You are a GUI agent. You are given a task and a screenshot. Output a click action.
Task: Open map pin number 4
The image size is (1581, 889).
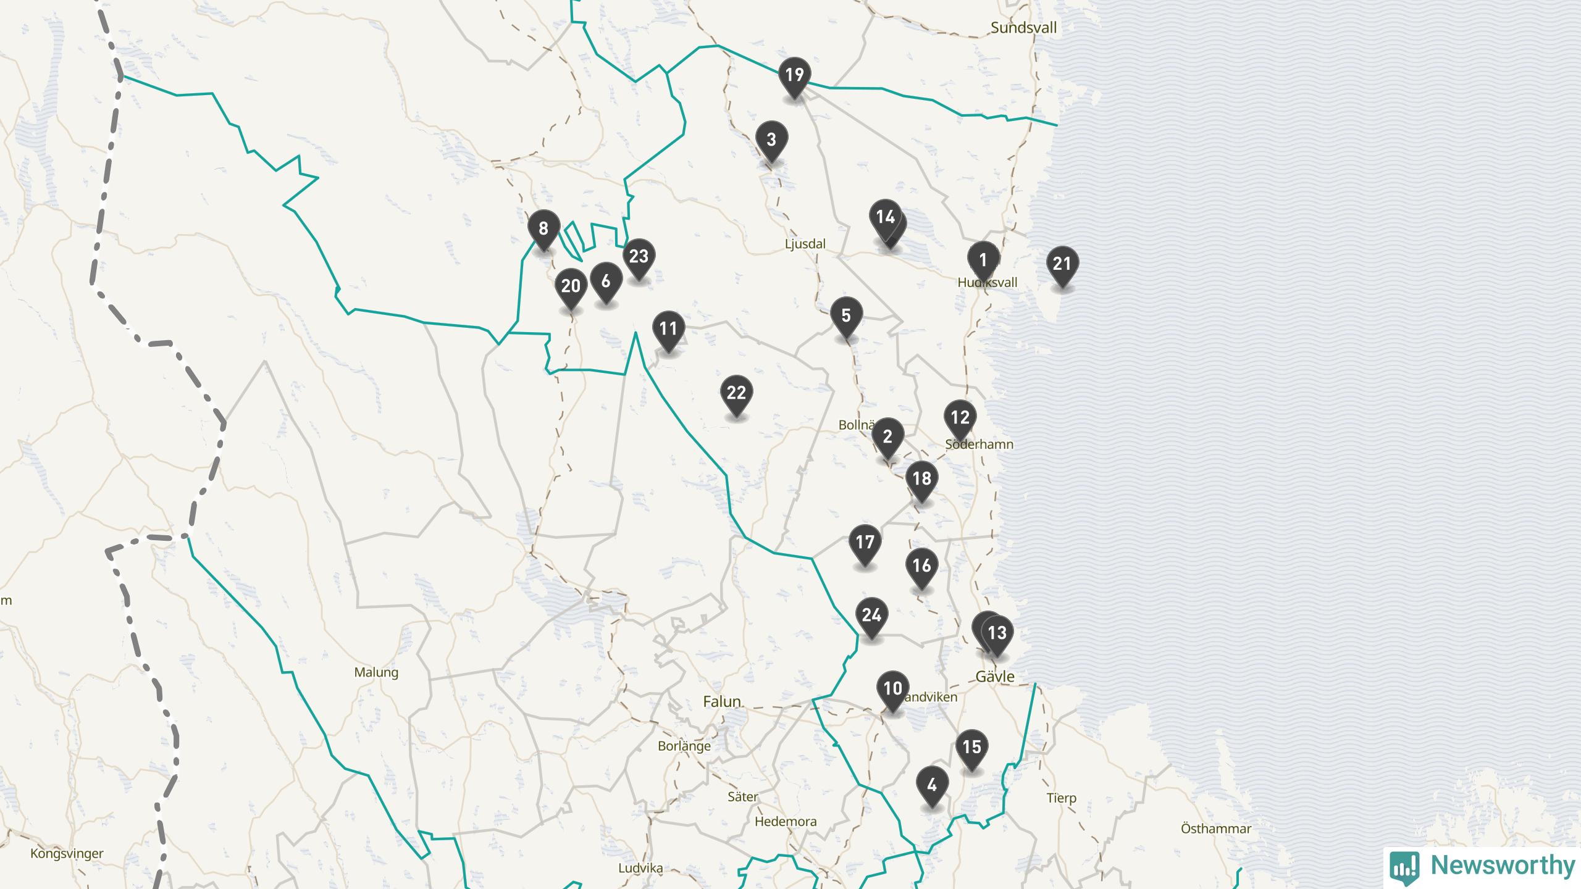tap(932, 788)
